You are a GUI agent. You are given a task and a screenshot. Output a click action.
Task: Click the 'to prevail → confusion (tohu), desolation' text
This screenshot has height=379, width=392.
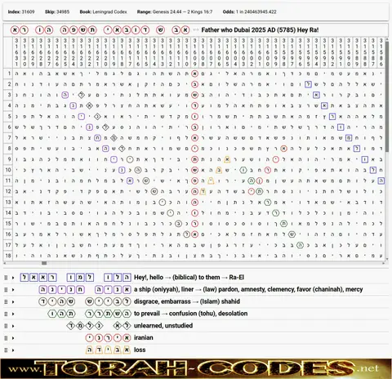tap(190, 314)
